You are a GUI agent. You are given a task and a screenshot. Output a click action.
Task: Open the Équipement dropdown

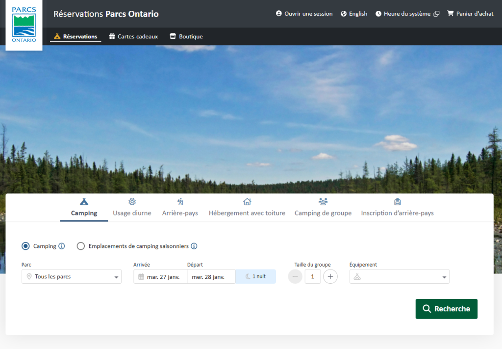399,276
